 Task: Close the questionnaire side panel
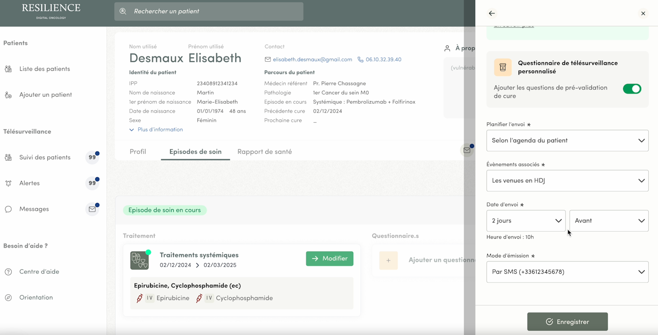643,13
